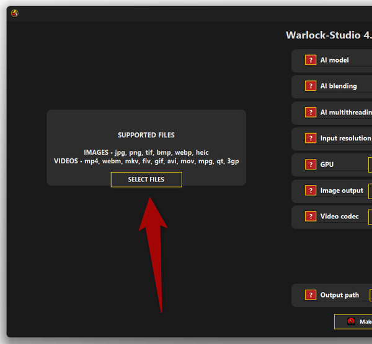Click the Warlock-Studio app icon in title bar
372x344 pixels.
[x=15, y=13]
